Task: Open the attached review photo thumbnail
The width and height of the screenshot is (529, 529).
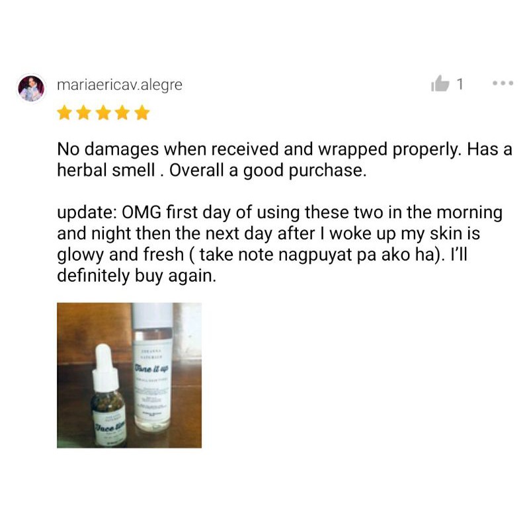Action: click(129, 376)
